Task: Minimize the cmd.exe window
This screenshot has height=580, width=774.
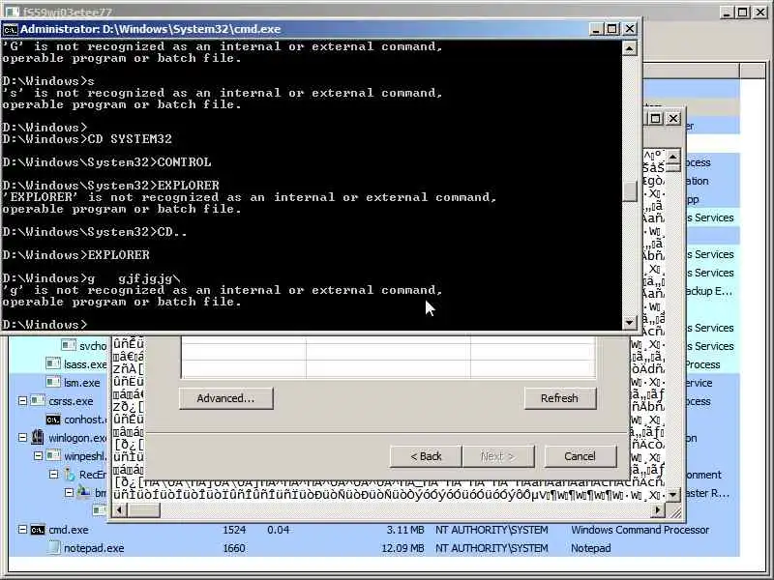Action: coord(596,29)
